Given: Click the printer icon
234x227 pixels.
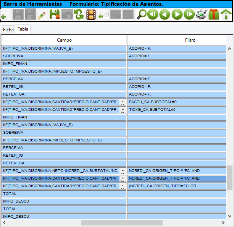Looking at the screenshot, I should pyautogui.click(x=201, y=15).
